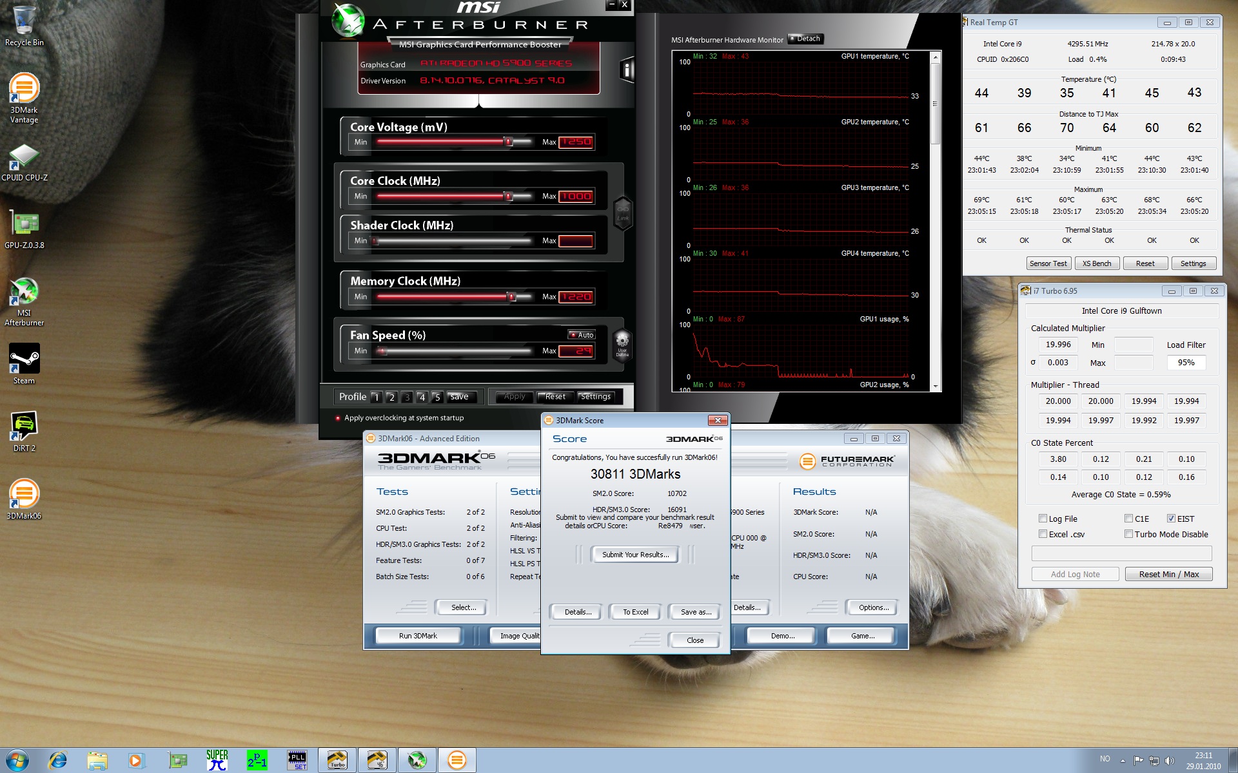Select Afterburner profile 5
Image resolution: width=1238 pixels, height=773 pixels.
coord(437,397)
